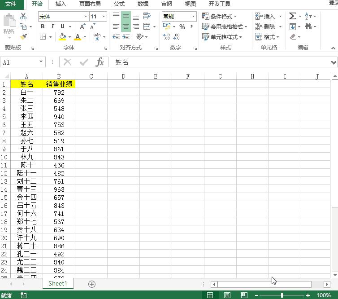The width and height of the screenshot is (338, 299).
Task: Decrease decimal places icon
Action: (x=177, y=37)
